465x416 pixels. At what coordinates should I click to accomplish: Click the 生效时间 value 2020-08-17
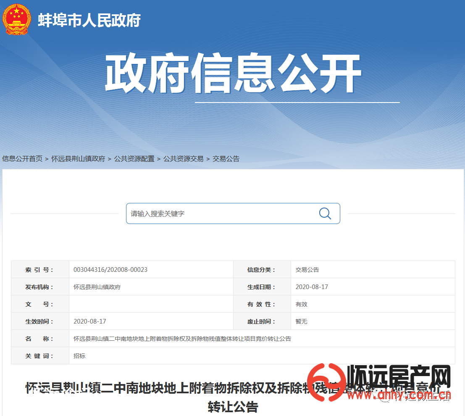click(90, 321)
